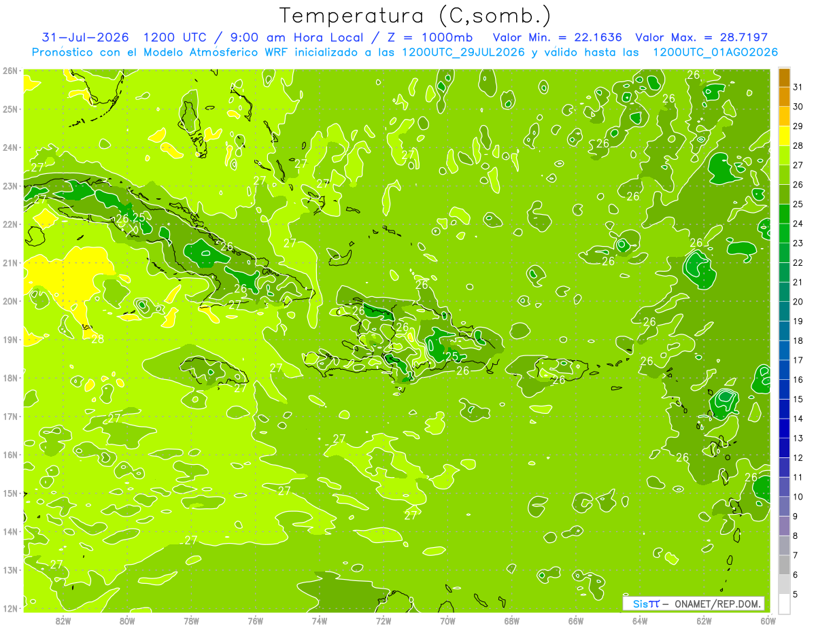Click legend value 14 on the color bar
The image size is (816, 630).
click(x=798, y=419)
